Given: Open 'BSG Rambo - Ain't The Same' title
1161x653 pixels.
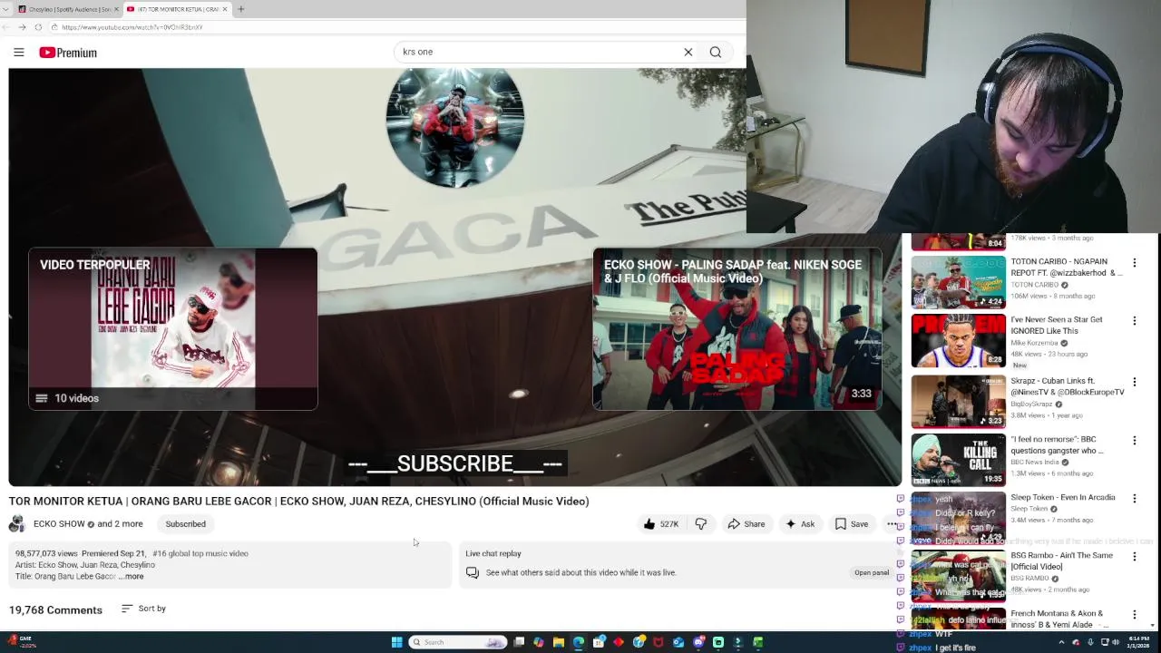Looking at the screenshot, I should [x=1061, y=560].
